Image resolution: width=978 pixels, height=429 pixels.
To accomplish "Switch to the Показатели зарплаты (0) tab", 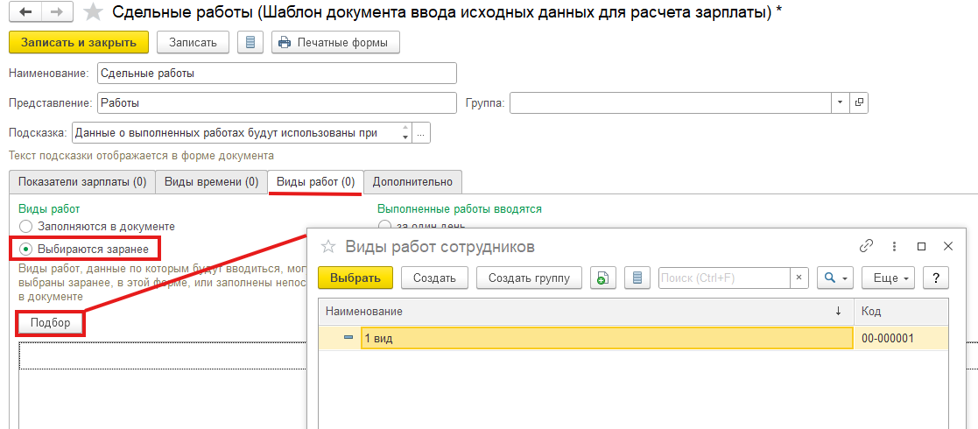I will pyautogui.click(x=82, y=182).
